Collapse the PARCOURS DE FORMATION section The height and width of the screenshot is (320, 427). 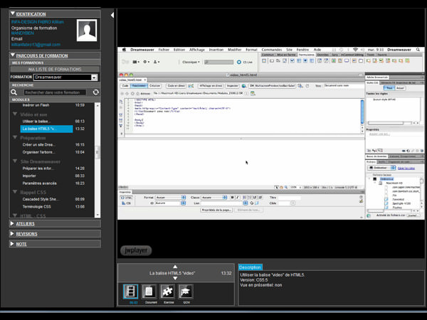pos(13,55)
